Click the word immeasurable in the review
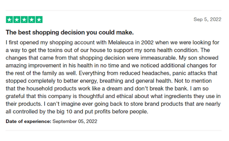 pos(159,58)
